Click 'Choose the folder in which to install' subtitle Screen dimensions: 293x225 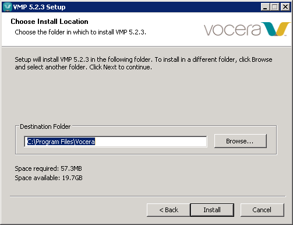[80, 32]
